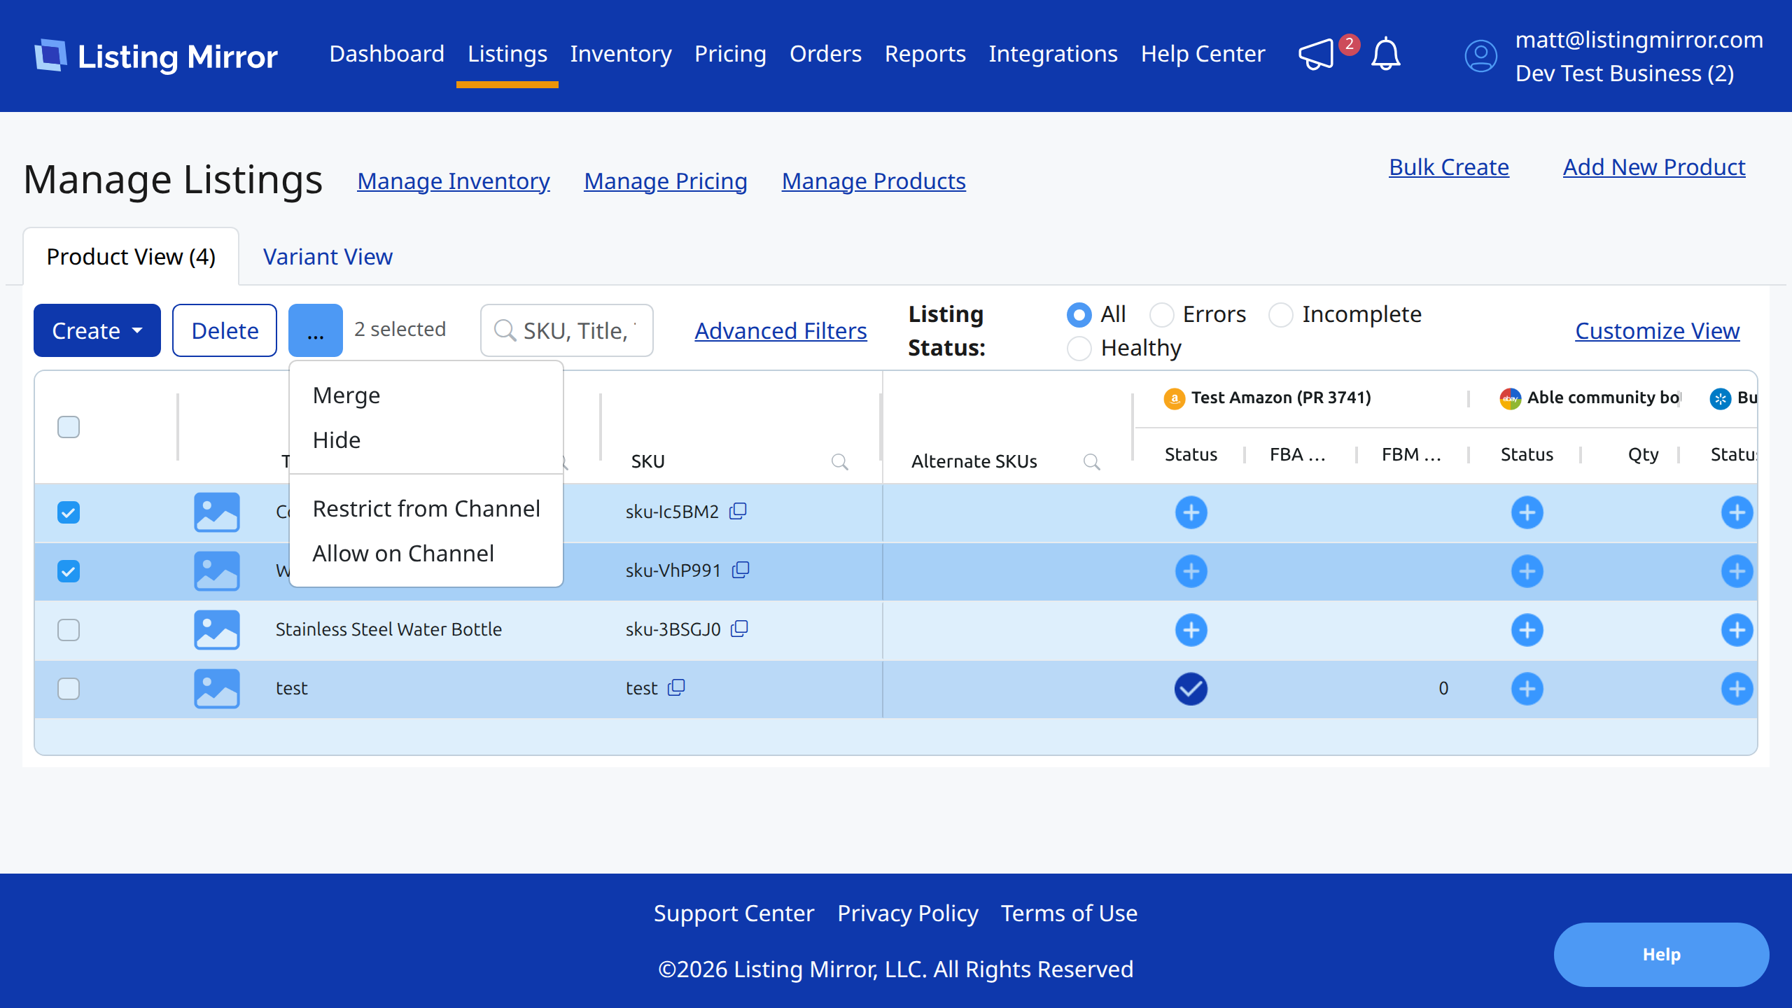This screenshot has width=1792, height=1008.
Task: Choose Restrict from Channel option
Action: [x=426, y=509]
